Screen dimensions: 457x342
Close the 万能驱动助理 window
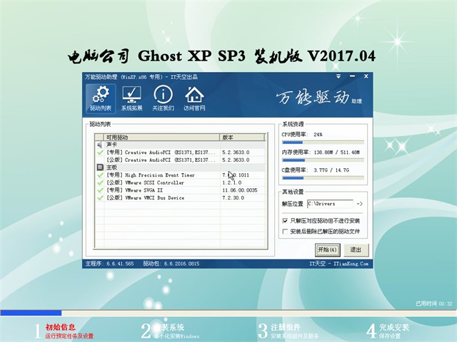366,76
